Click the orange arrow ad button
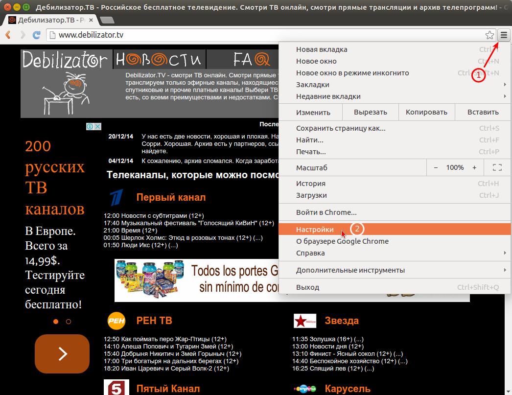 coord(62,354)
